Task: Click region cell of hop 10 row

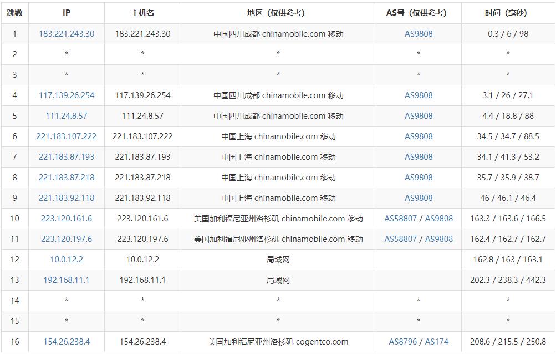Action: point(278,219)
